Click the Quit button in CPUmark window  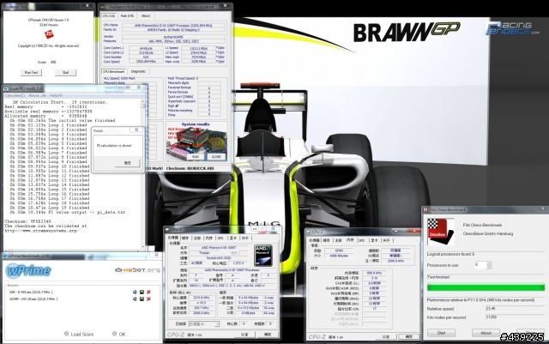click(65, 73)
